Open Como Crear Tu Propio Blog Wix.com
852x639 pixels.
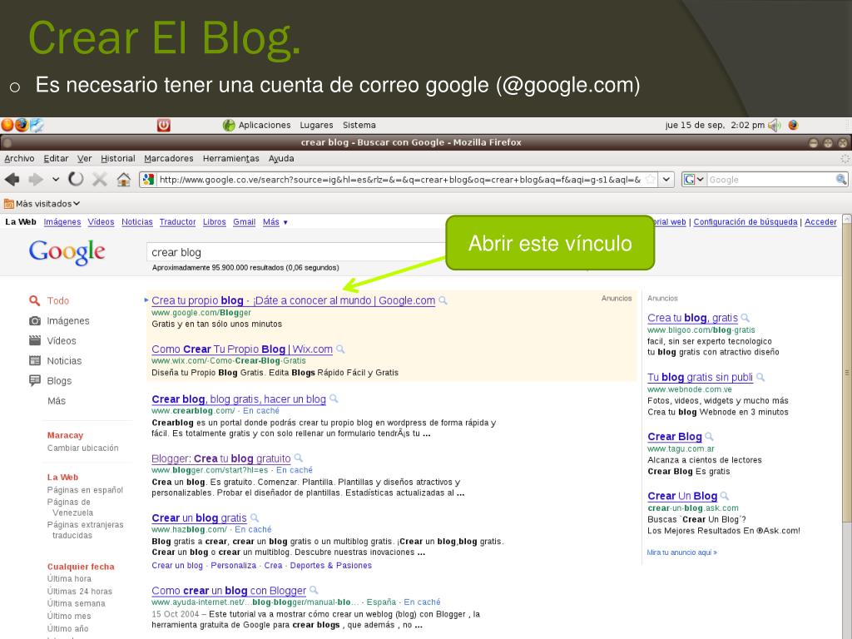(242, 349)
